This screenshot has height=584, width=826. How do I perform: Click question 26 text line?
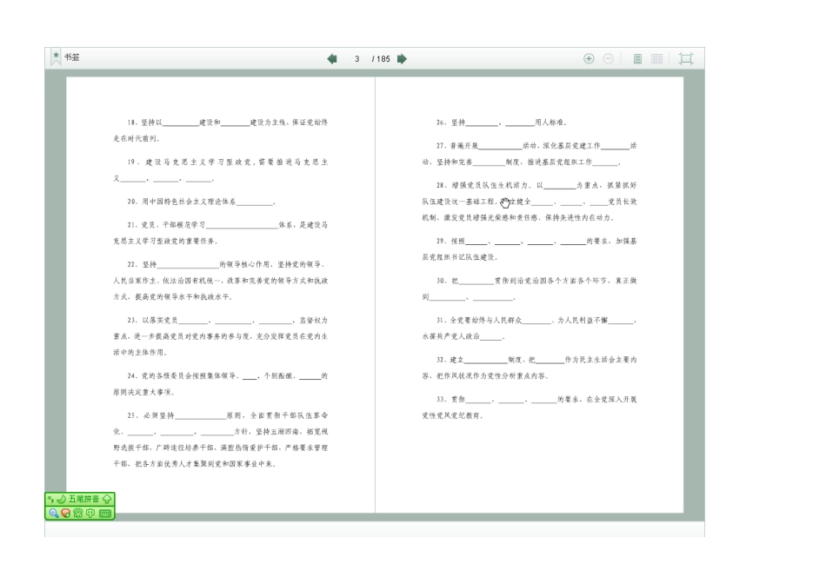click(502, 123)
